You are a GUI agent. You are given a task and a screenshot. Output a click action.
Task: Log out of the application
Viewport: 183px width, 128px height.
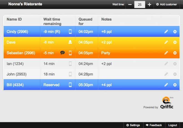pos(172,125)
